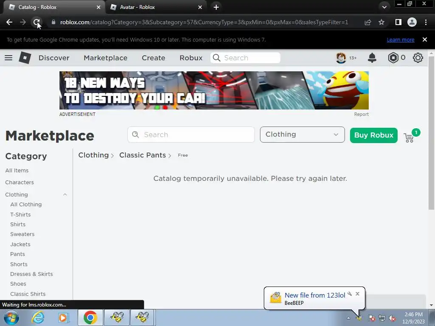The width and height of the screenshot is (435, 326).
Task: Select Dresses & Skirts subcategory
Action: click(31, 274)
